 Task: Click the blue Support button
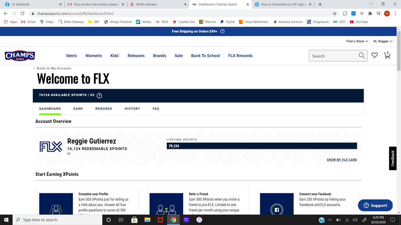(x=375, y=205)
